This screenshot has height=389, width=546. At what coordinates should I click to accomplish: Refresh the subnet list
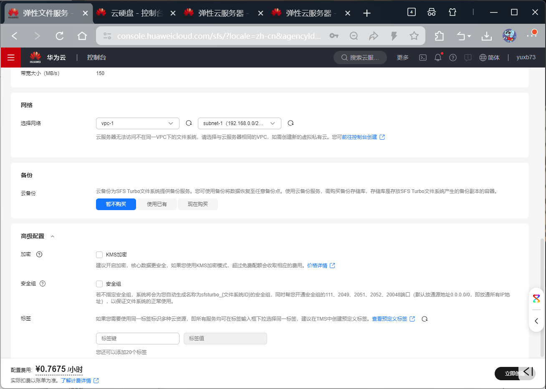[291, 123]
